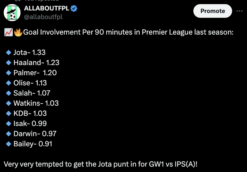Image resolution: width=247 pixels, height=172 pixels.
Task: Click the KDB- 1.03 stat line
Action: click(x=30, y=113)
